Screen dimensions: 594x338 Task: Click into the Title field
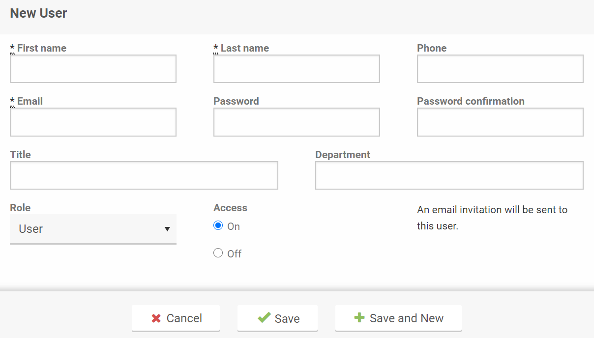click(144, 175)
